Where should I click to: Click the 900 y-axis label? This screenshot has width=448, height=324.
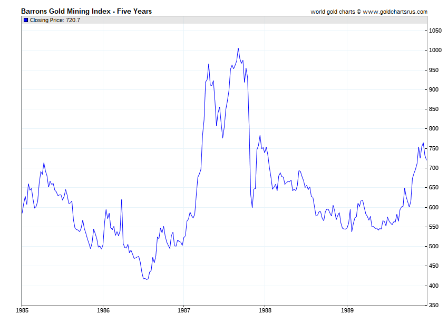[x=434, y=89]
